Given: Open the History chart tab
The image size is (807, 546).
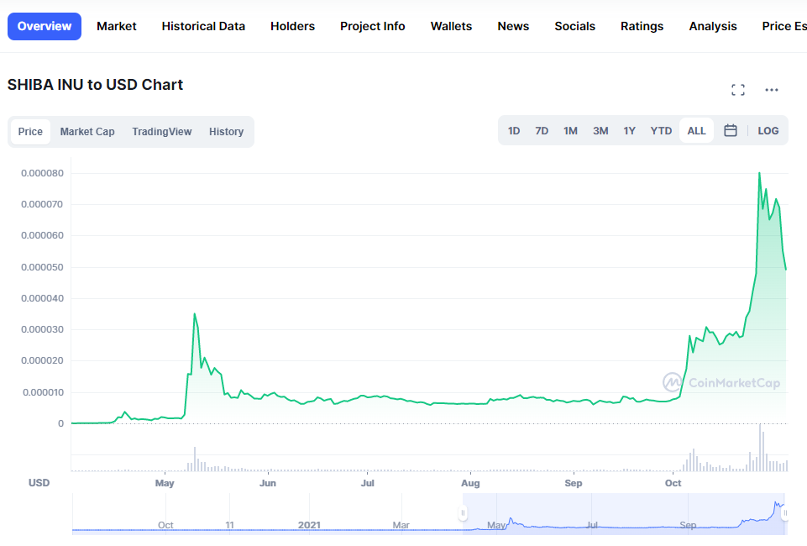Looking at the screenshot, I should pyautogui.click(x=226, y=132).
